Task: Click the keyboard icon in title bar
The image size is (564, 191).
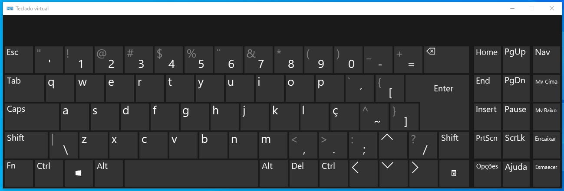Action: 9,8
